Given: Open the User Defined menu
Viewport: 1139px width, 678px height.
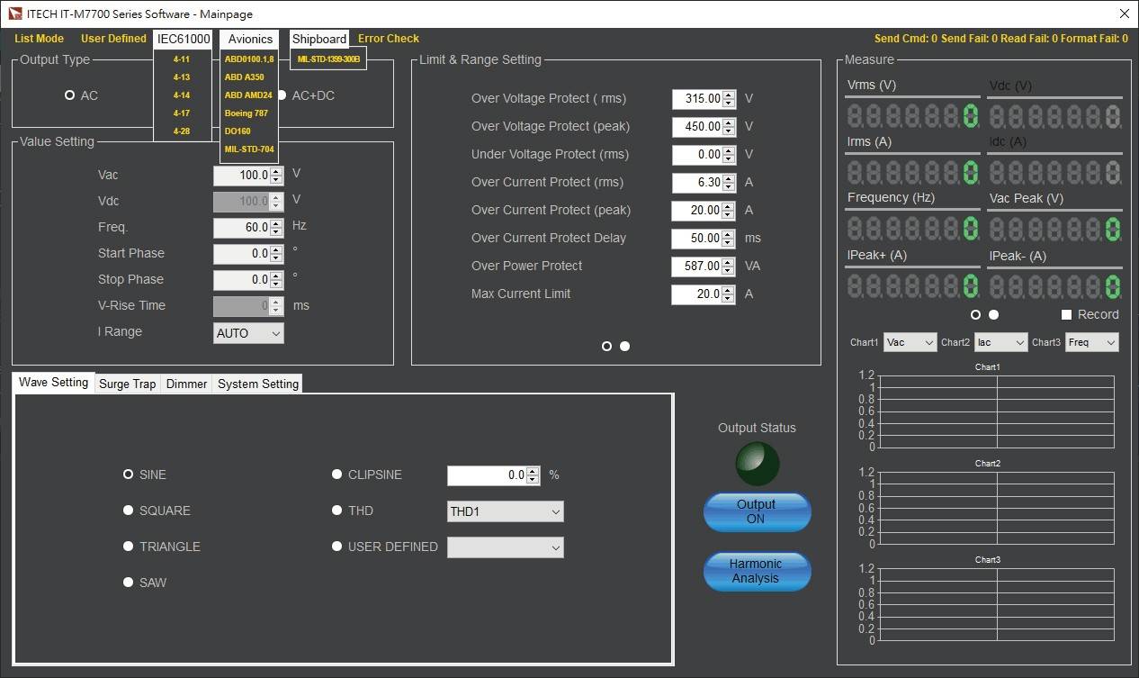Looking at the screenshot, I should point(113,39).
